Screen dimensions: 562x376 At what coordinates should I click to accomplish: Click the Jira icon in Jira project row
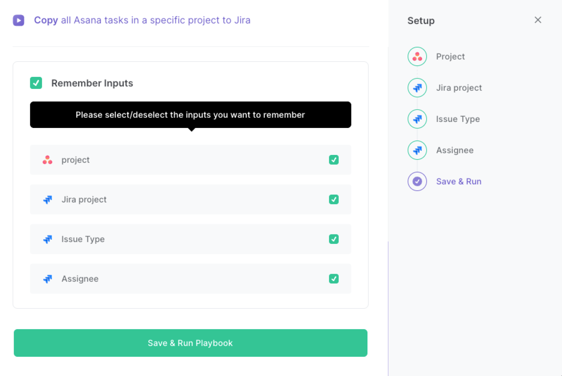click(47, 200)
